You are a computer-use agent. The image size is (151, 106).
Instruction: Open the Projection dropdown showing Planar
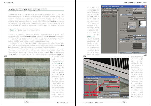click(139, 18)
